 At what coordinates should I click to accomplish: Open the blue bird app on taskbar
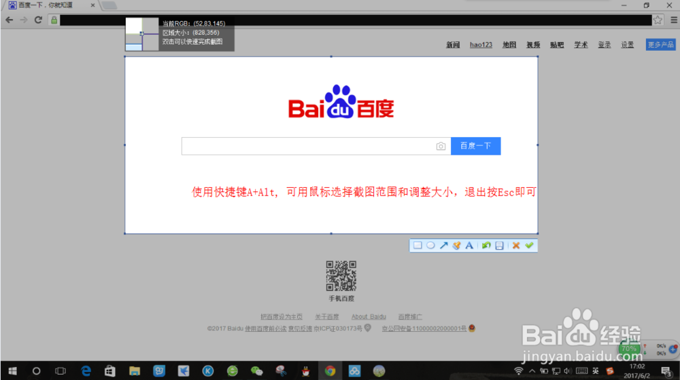click(x=184, y=371)
